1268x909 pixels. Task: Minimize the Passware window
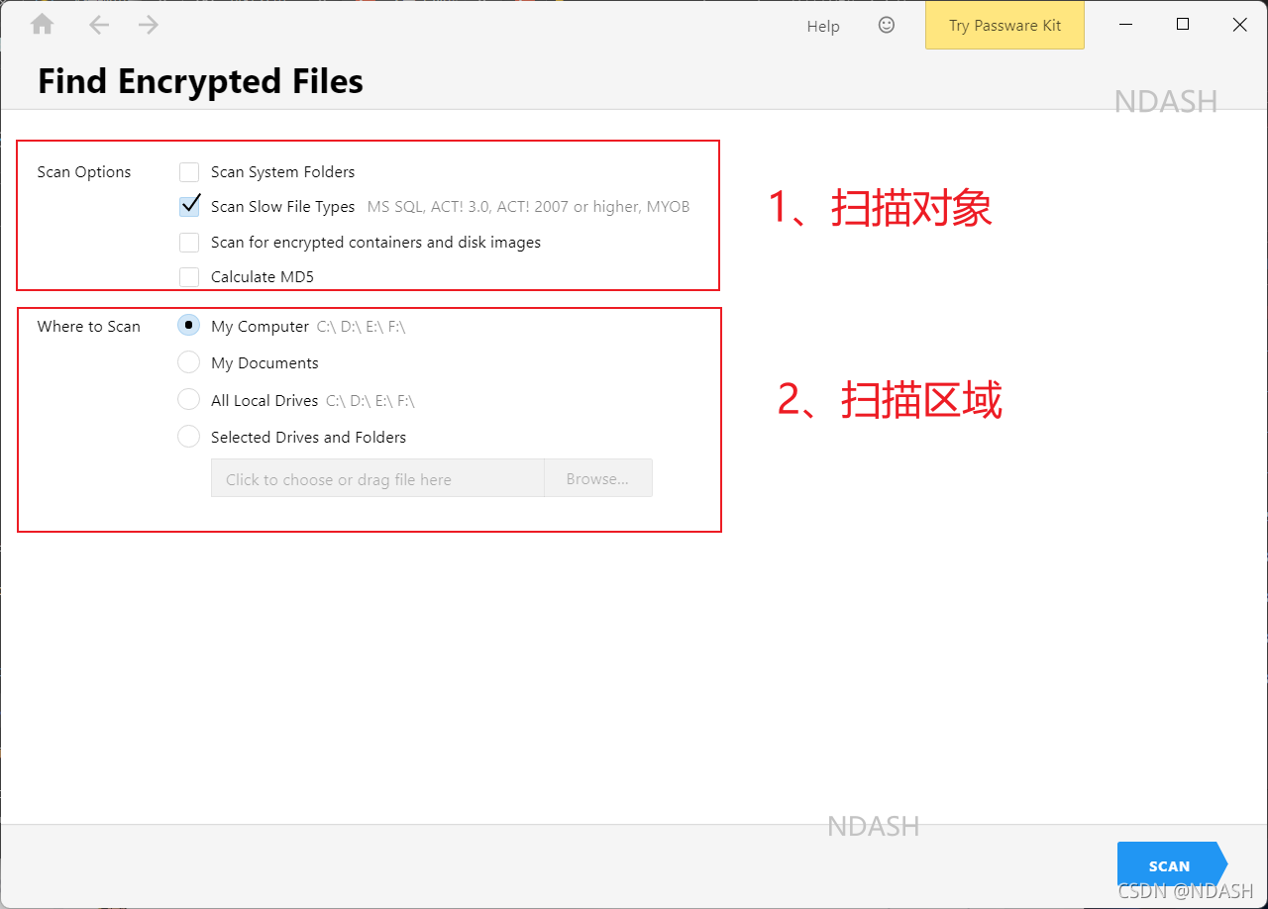coord(1126,26)
